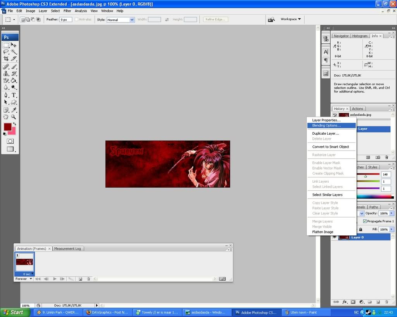Select the Zoom tool
397x317 pixels.
pos(14,117)
